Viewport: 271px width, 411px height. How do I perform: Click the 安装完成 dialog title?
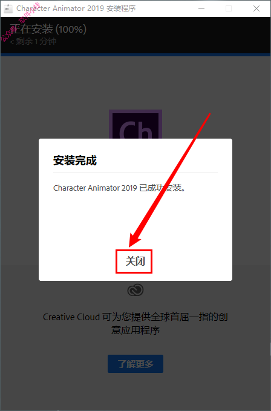pos(75,160)
